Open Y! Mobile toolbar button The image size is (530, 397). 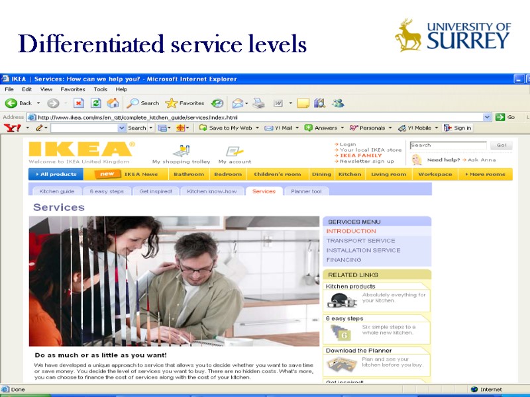415,128
